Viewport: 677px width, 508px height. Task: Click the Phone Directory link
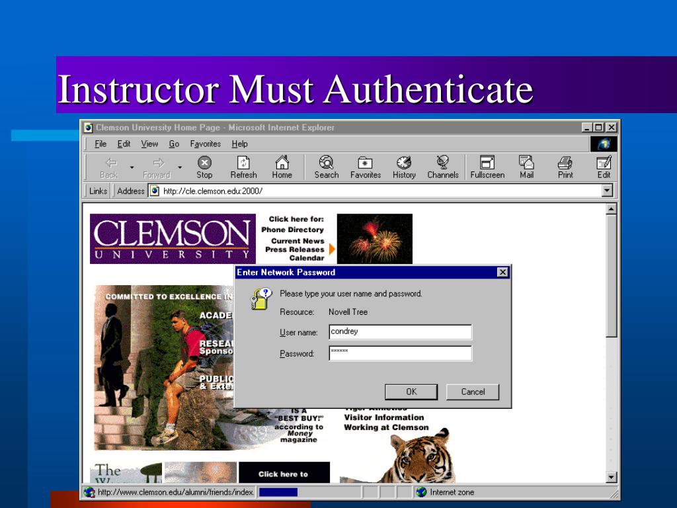[x=292, y=230]
